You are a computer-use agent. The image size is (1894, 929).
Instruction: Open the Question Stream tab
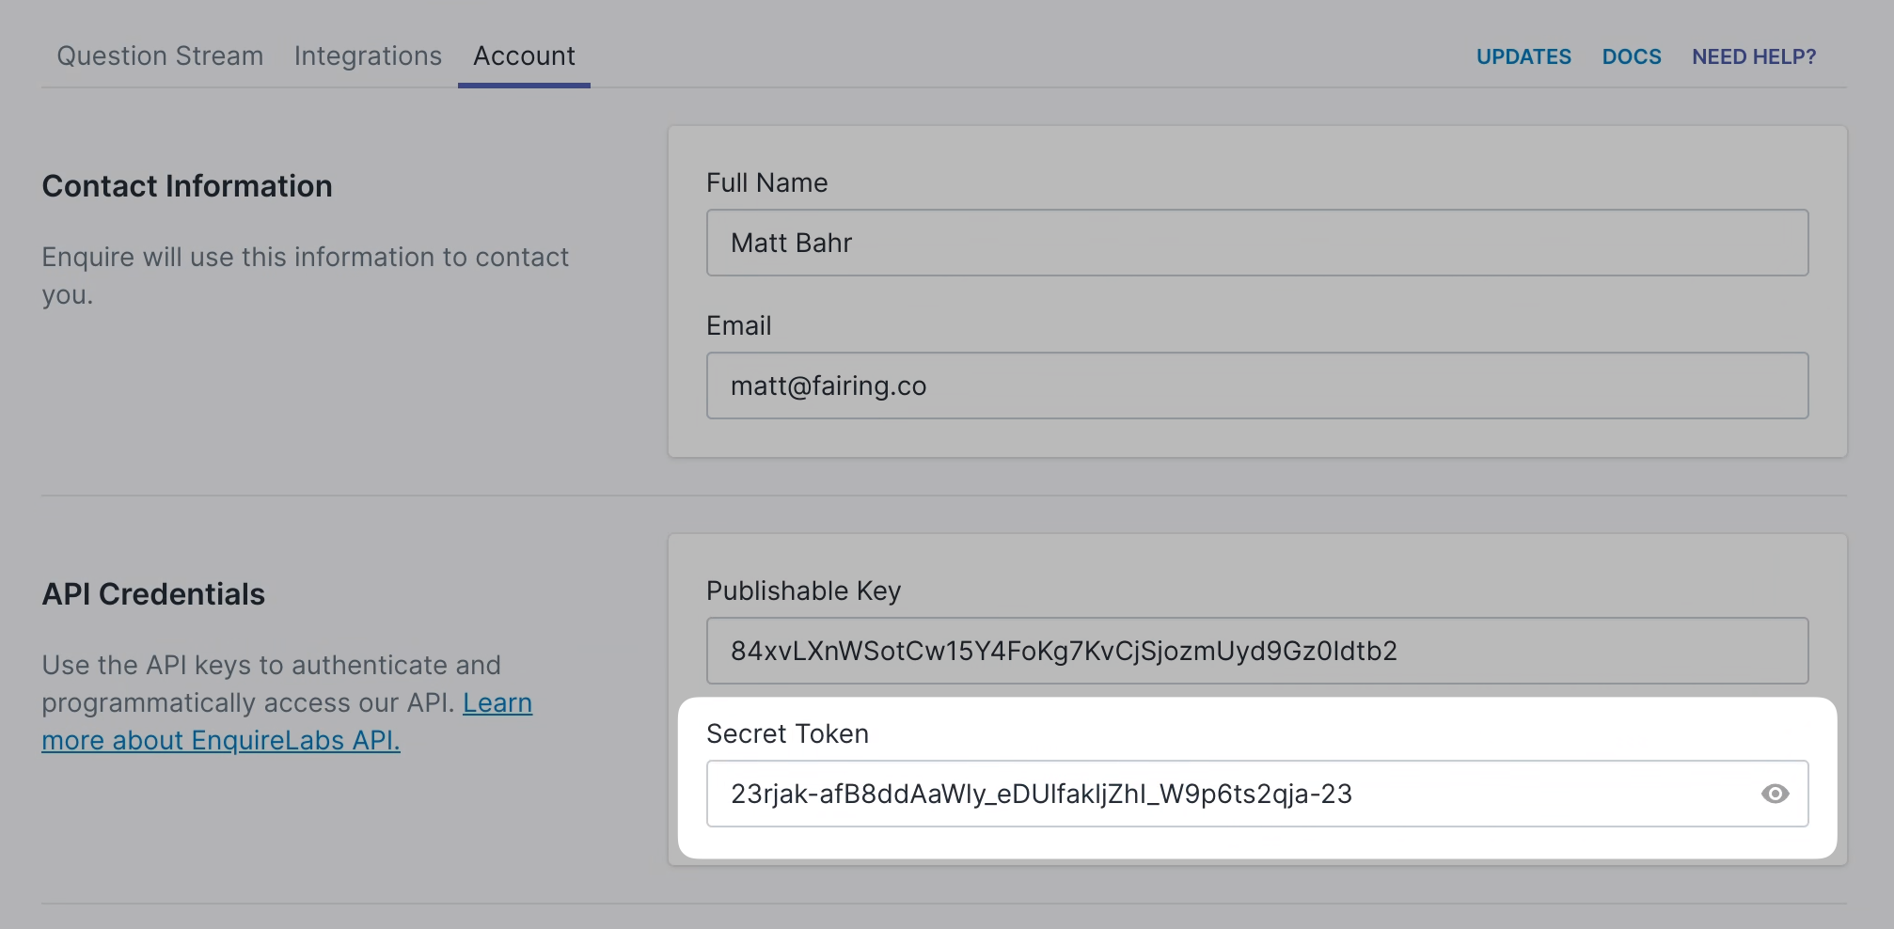[160, 56]
